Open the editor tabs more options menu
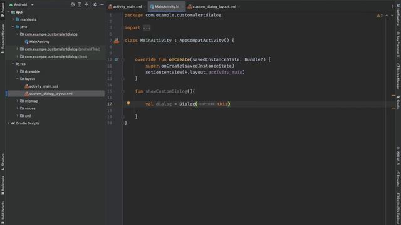Screen dimensions: 401x225 [392, 7]
